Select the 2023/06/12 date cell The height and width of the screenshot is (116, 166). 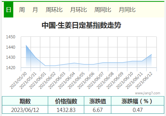25,110
